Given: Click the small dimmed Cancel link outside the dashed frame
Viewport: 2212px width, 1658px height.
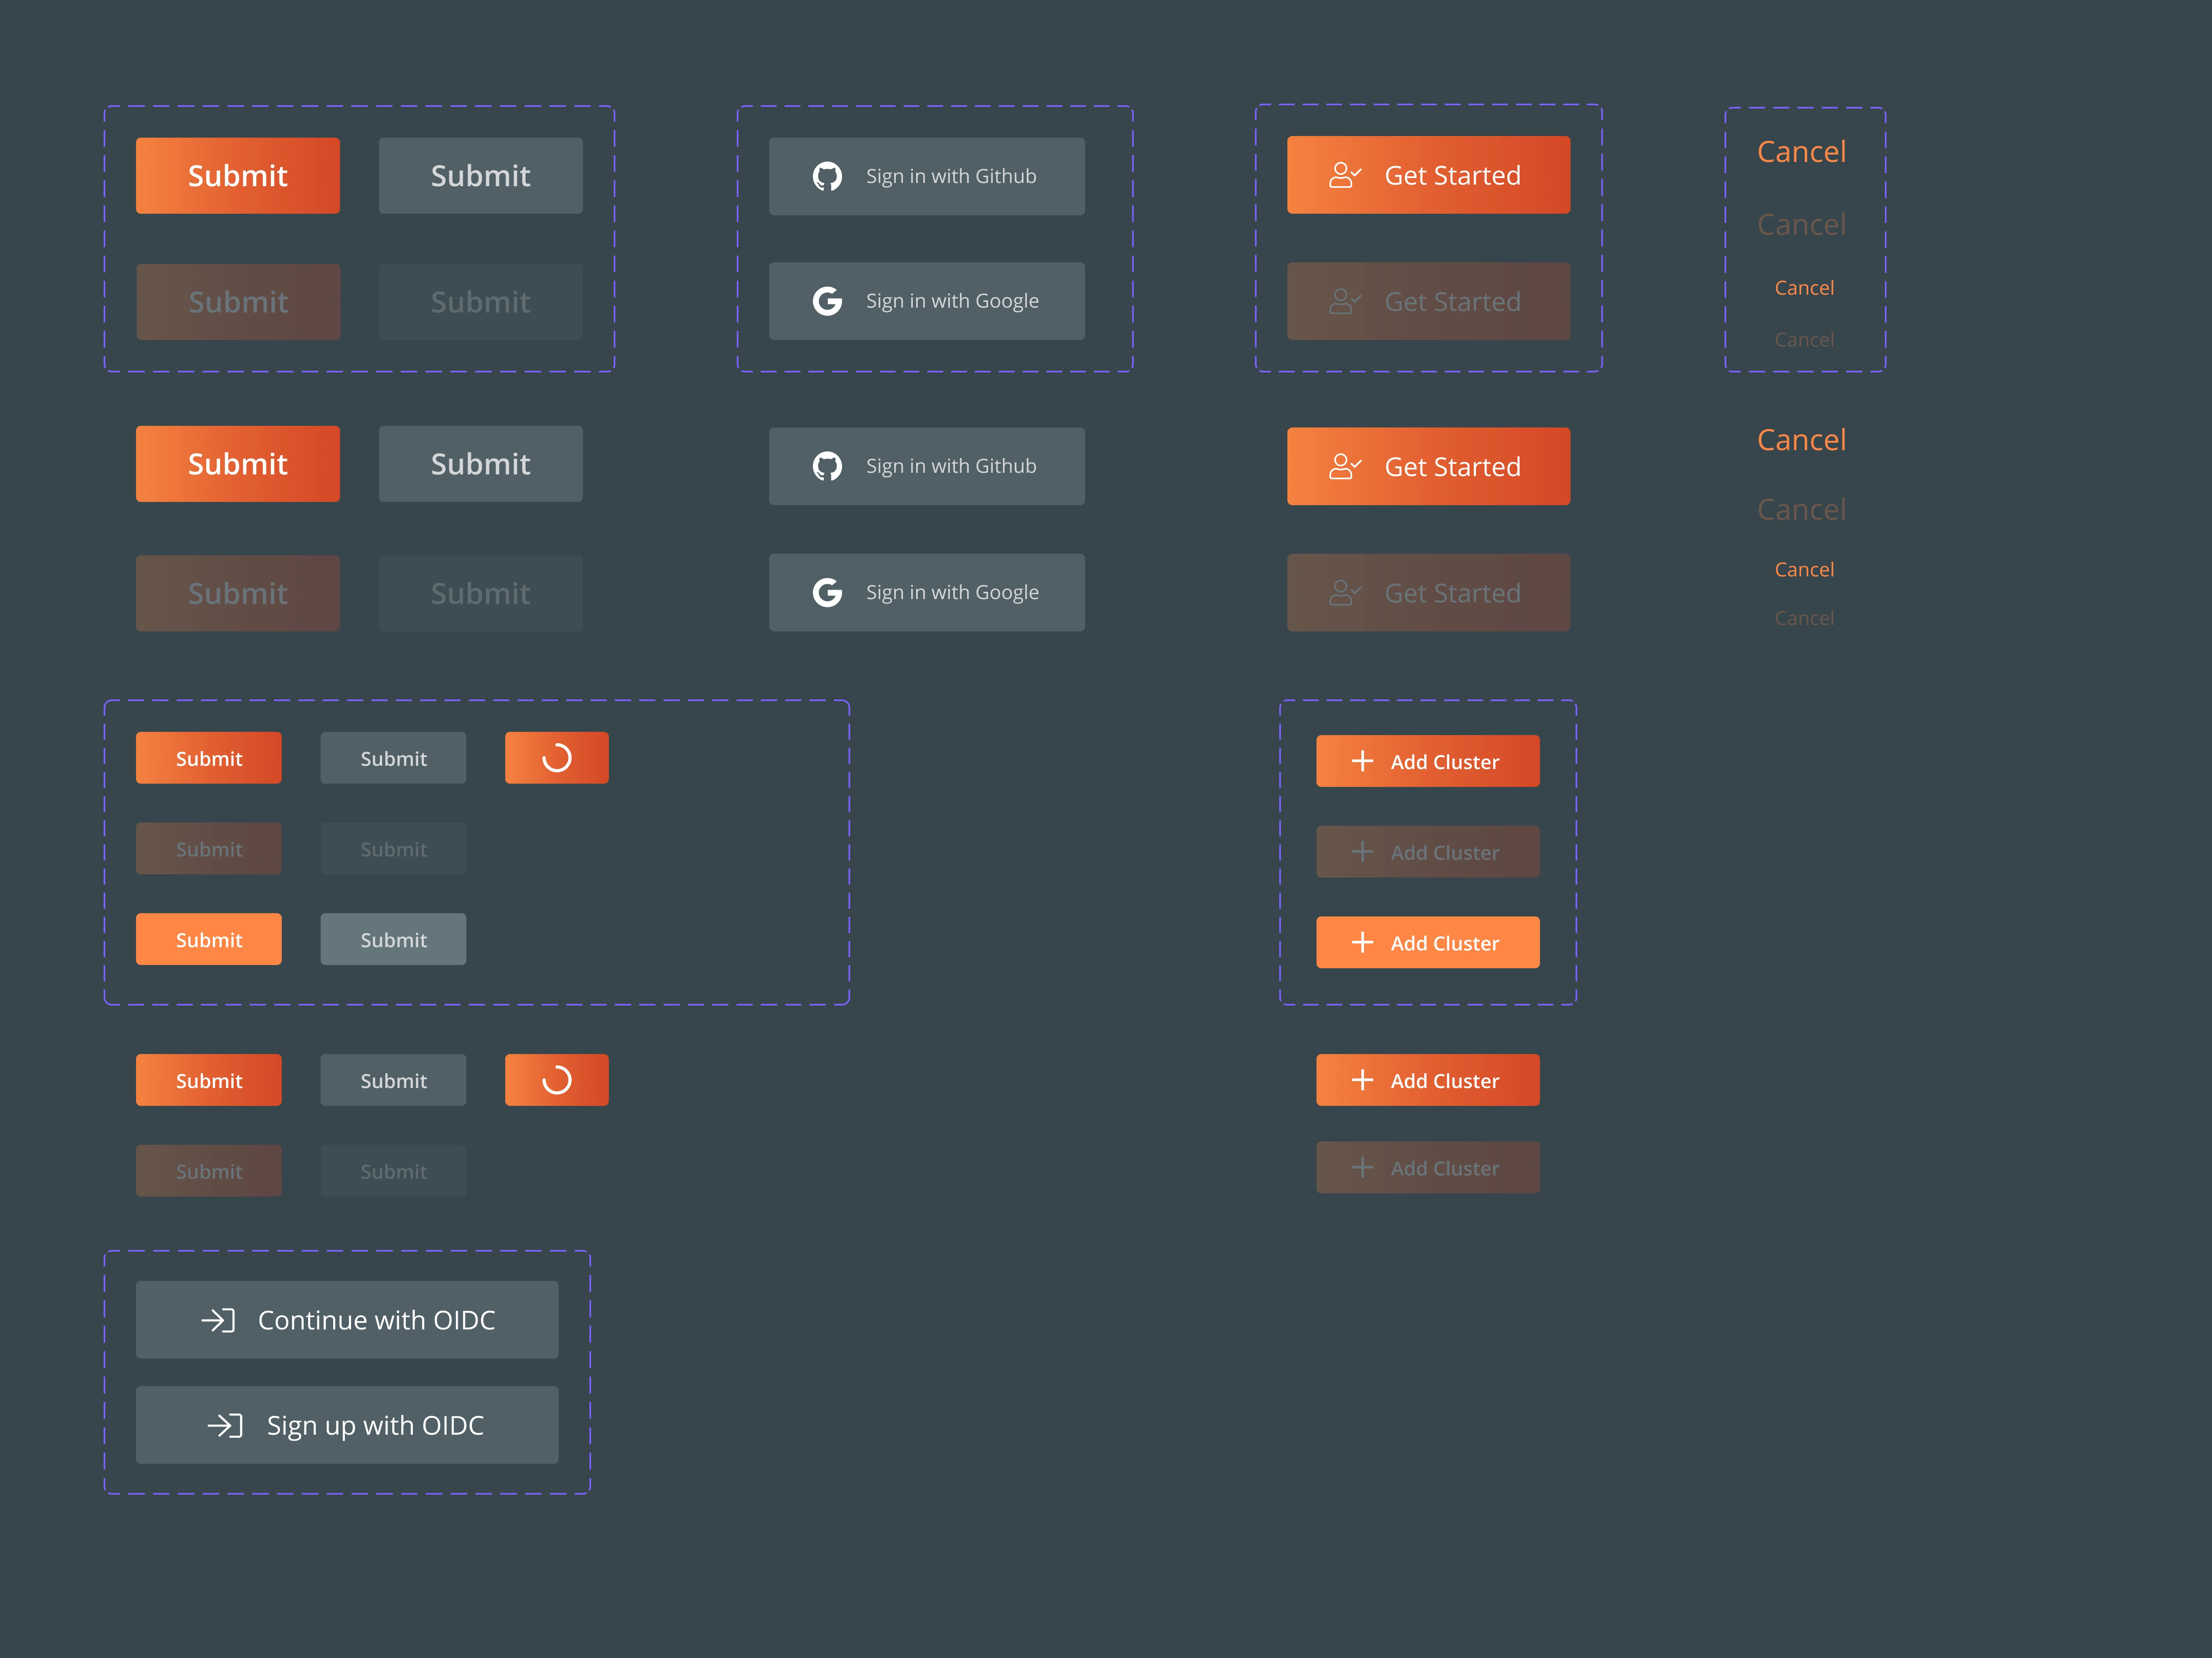Looking at the screenshot, I should (x=1804, y=618).
